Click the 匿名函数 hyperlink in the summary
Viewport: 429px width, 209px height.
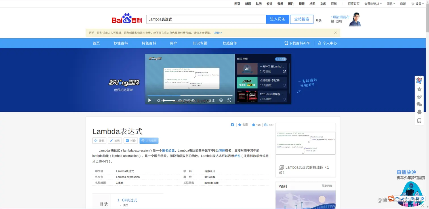click(x=168, y=151)
